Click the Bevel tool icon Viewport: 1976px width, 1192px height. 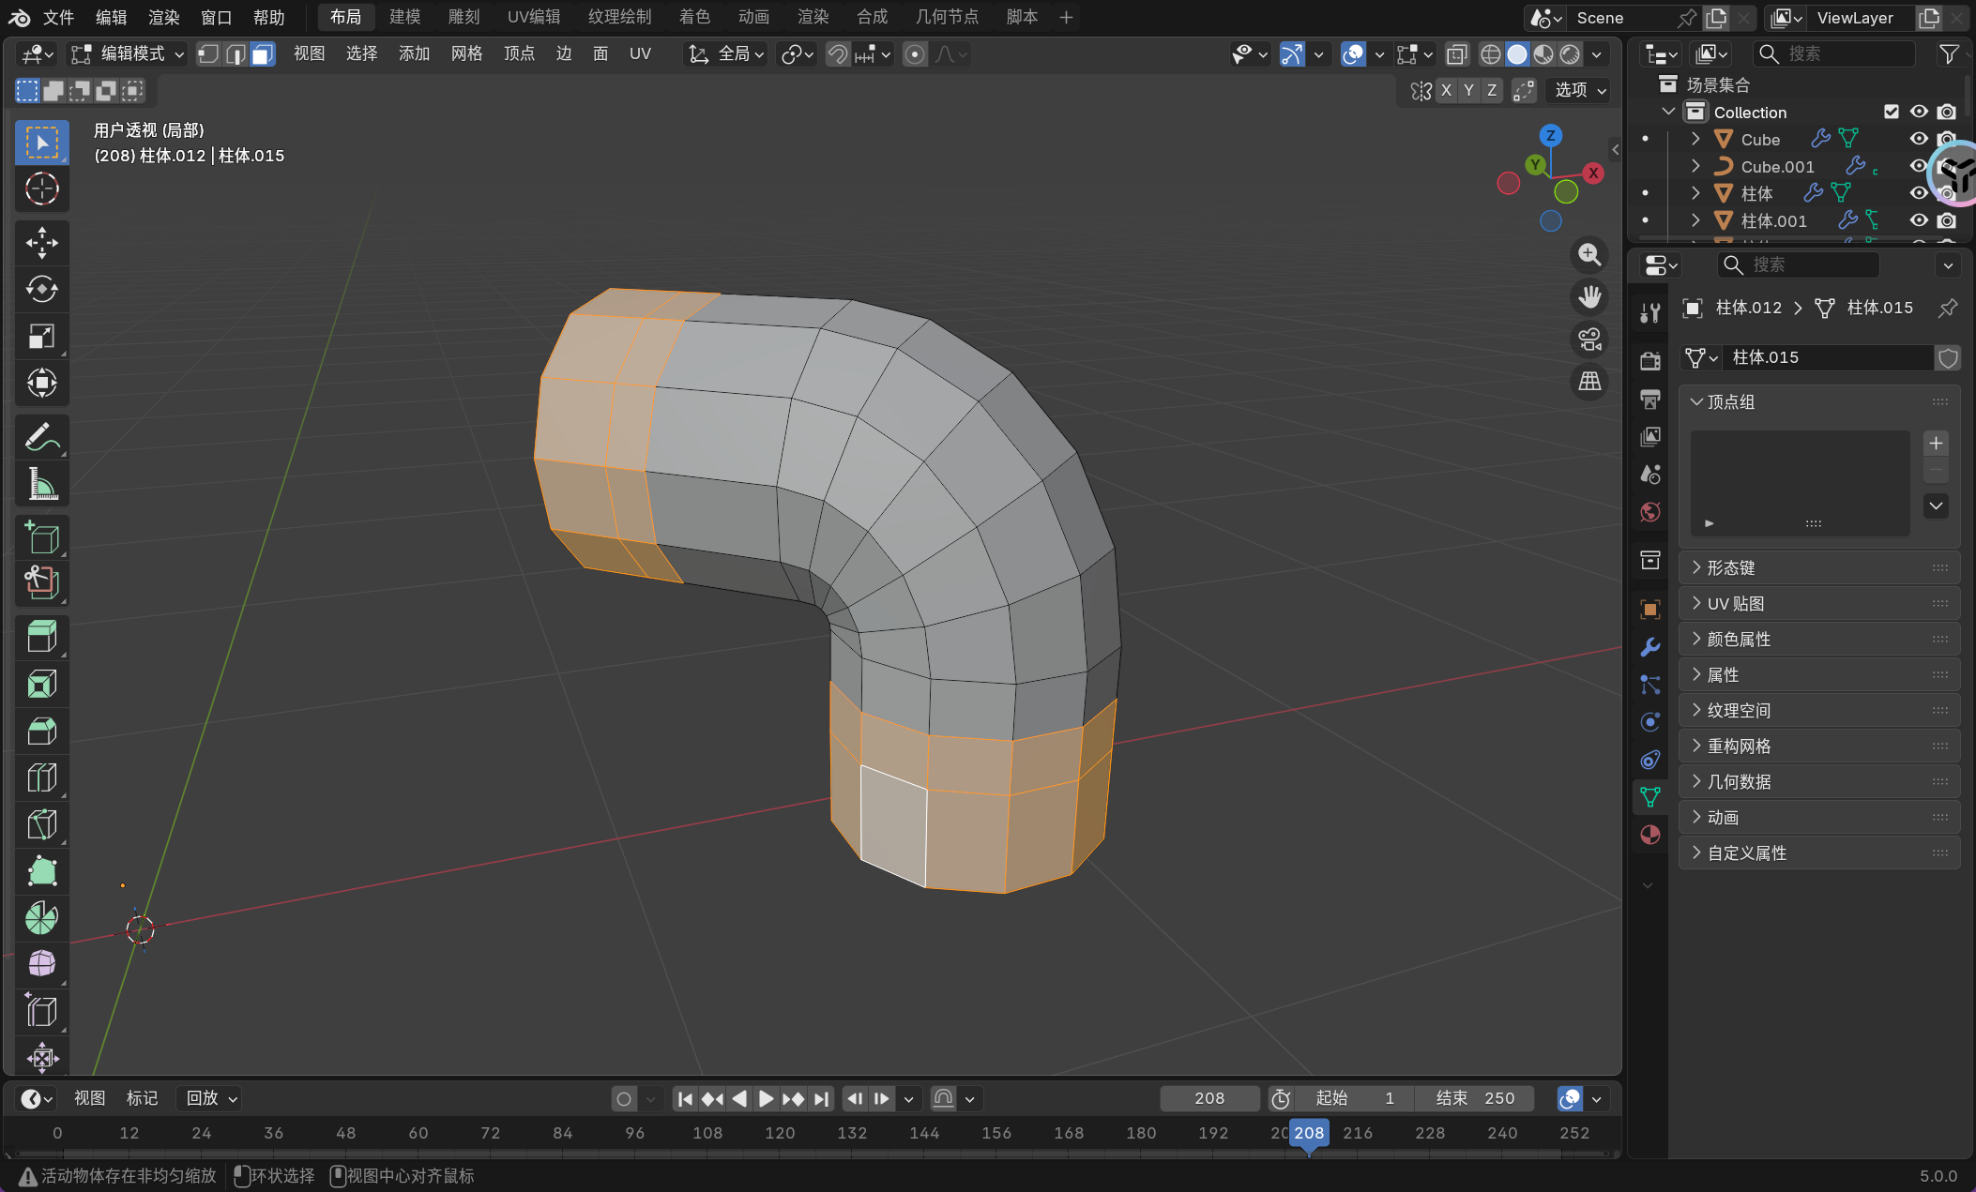[x=41, y=731]
